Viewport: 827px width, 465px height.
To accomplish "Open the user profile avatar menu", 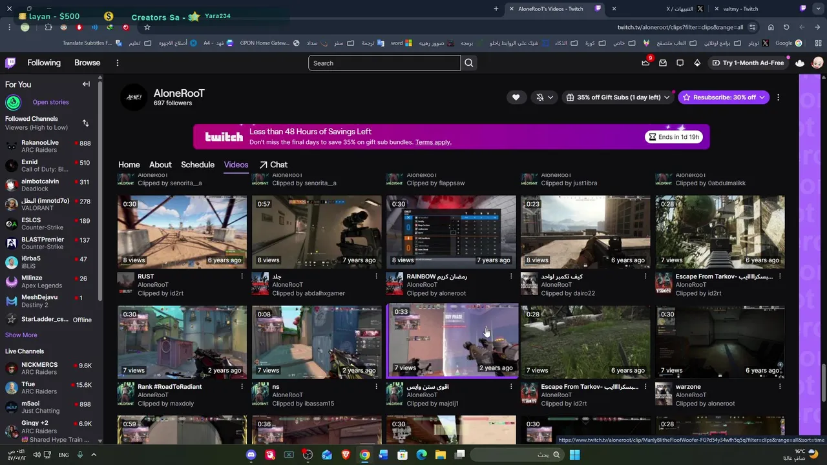I will 817,63.
